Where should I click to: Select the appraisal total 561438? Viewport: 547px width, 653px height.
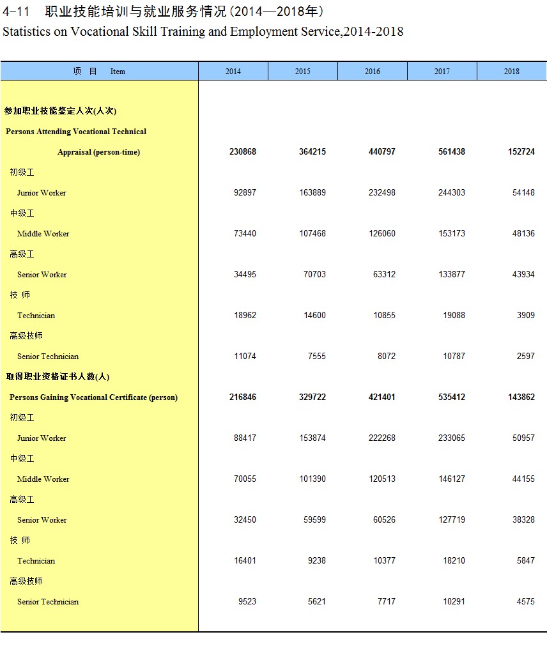pos(451,151)
